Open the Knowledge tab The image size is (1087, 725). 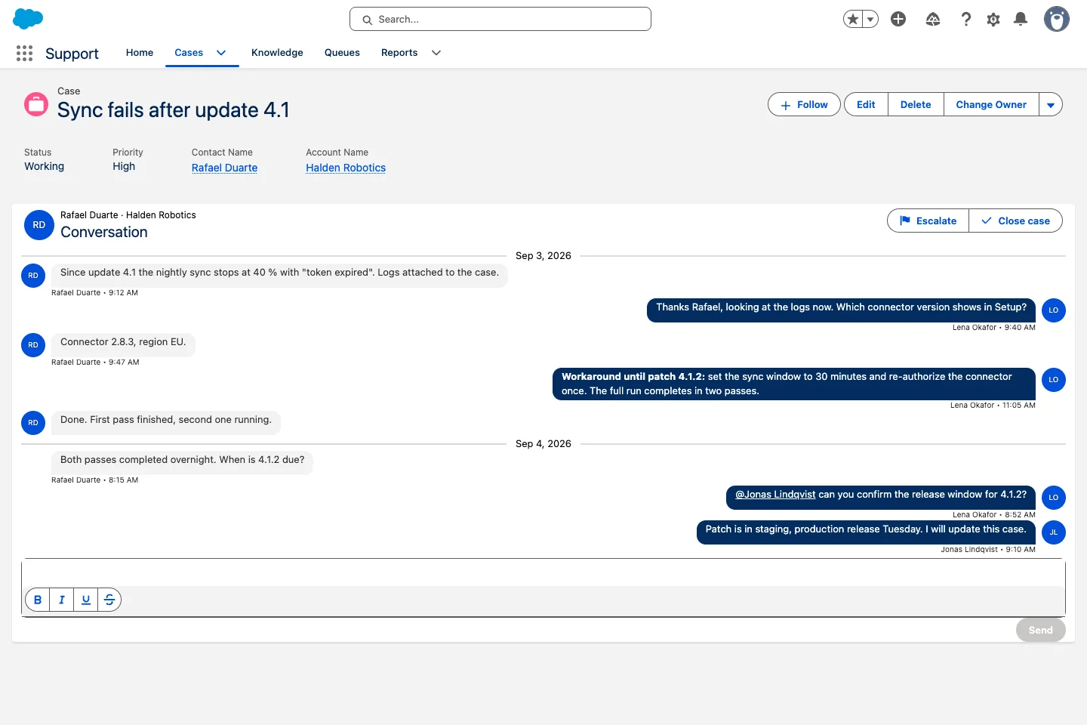pos(277,53)
